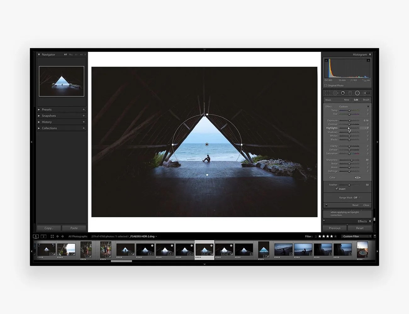
Task: Open the Custom Filter dropdown
Action: (356, 236)
